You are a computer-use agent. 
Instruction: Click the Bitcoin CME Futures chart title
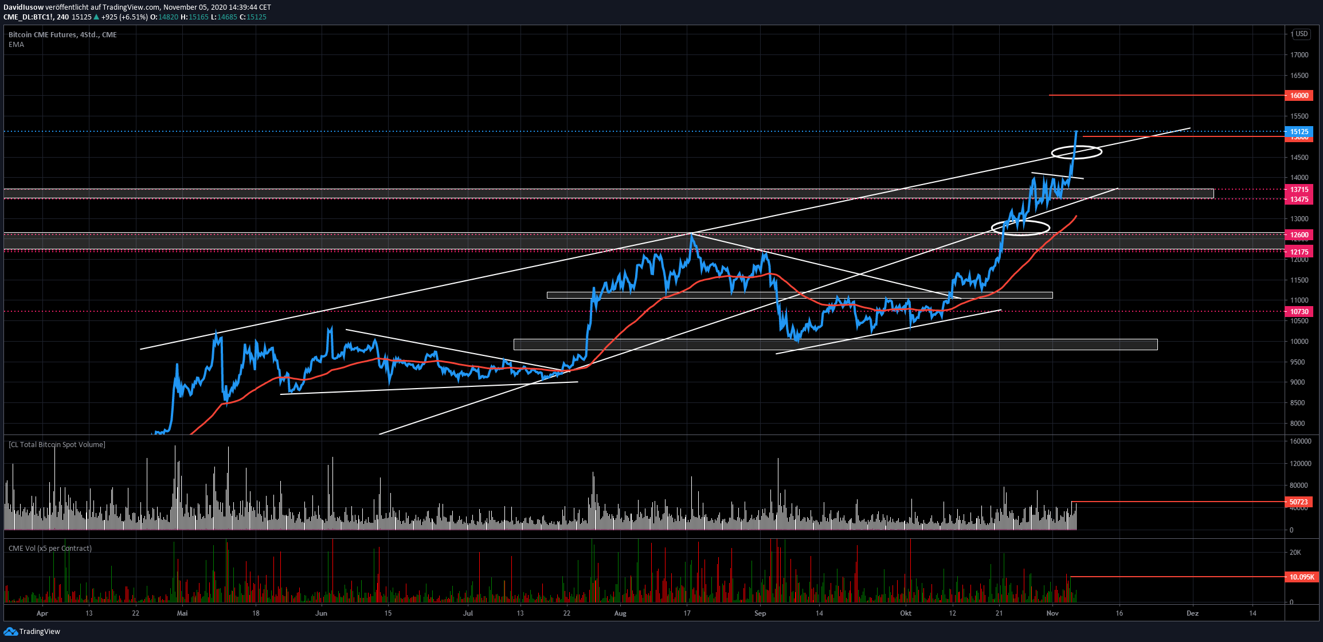(62, 34)
